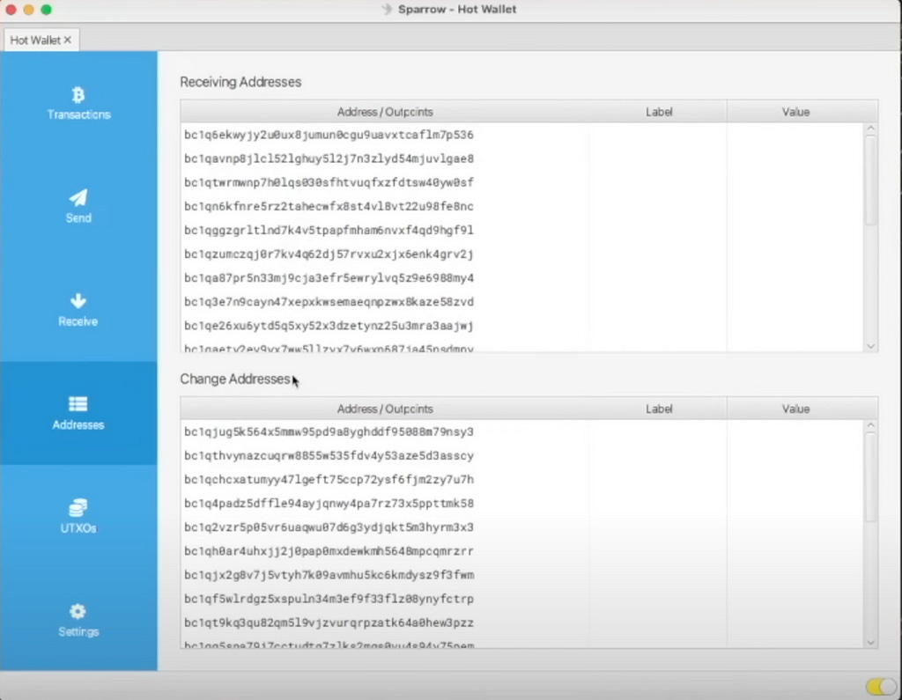
Task: Maximize Sparrow window with green button
Action: click(47, 9)
